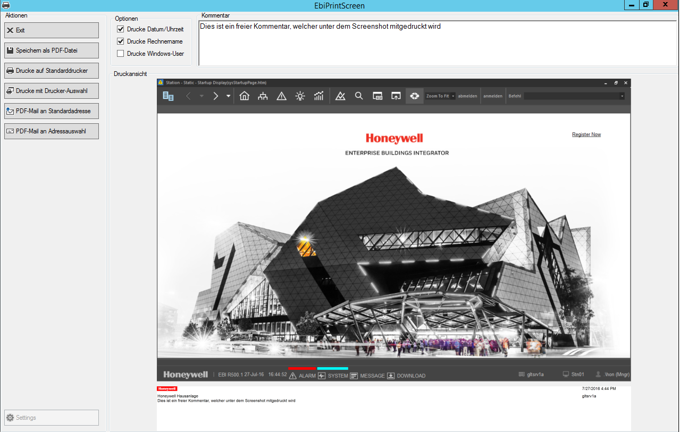Click the 7/27/2016 4:44 PM footer date
680x432 pixels.
click(599, 389)
